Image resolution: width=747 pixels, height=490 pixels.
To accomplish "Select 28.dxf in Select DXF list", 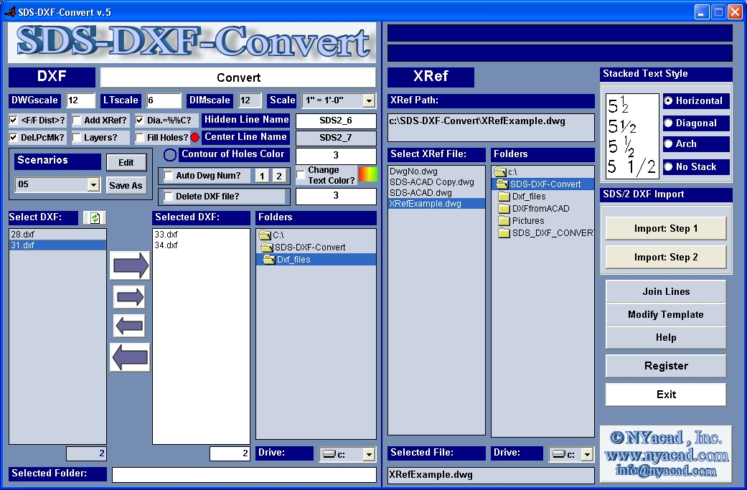I will click(x=57, y=235).
